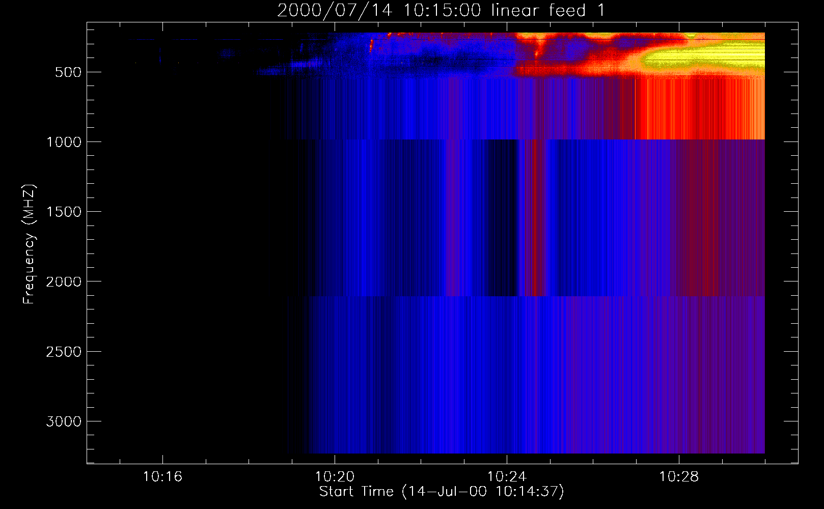Viewport: 824px width, 509px height.
Task: Click the red vertical stripe band between 1000 and 2000 MHz
Action: coord(534,217)
